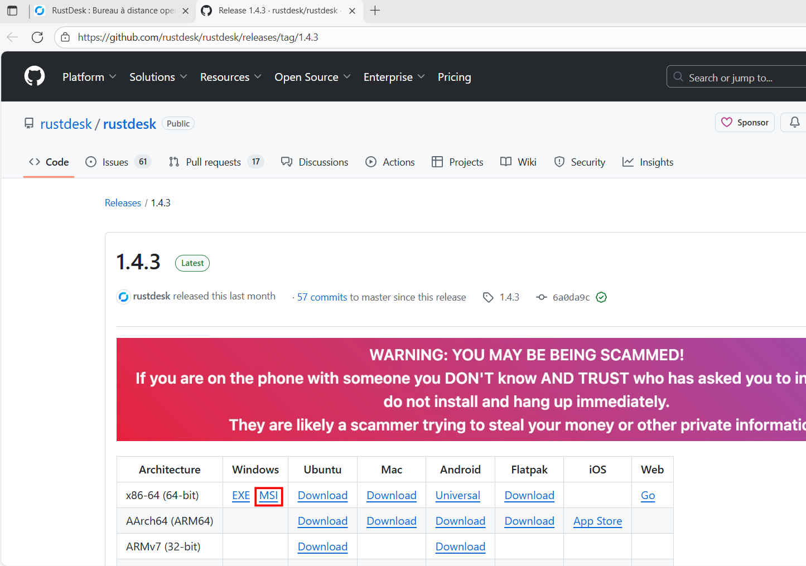Open the browser tab actions icon
Viewport: 806px width, 566px height.
tap(12, 11)
